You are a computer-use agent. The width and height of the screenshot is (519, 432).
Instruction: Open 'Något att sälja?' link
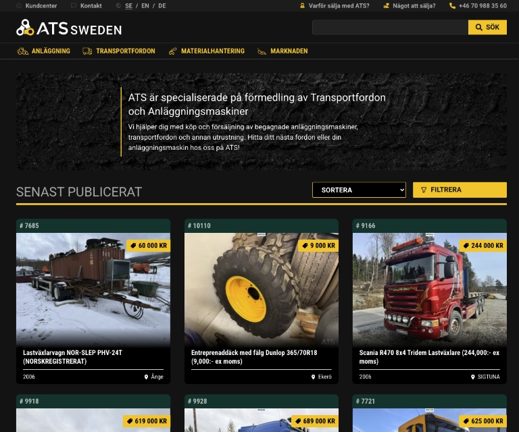414,6
